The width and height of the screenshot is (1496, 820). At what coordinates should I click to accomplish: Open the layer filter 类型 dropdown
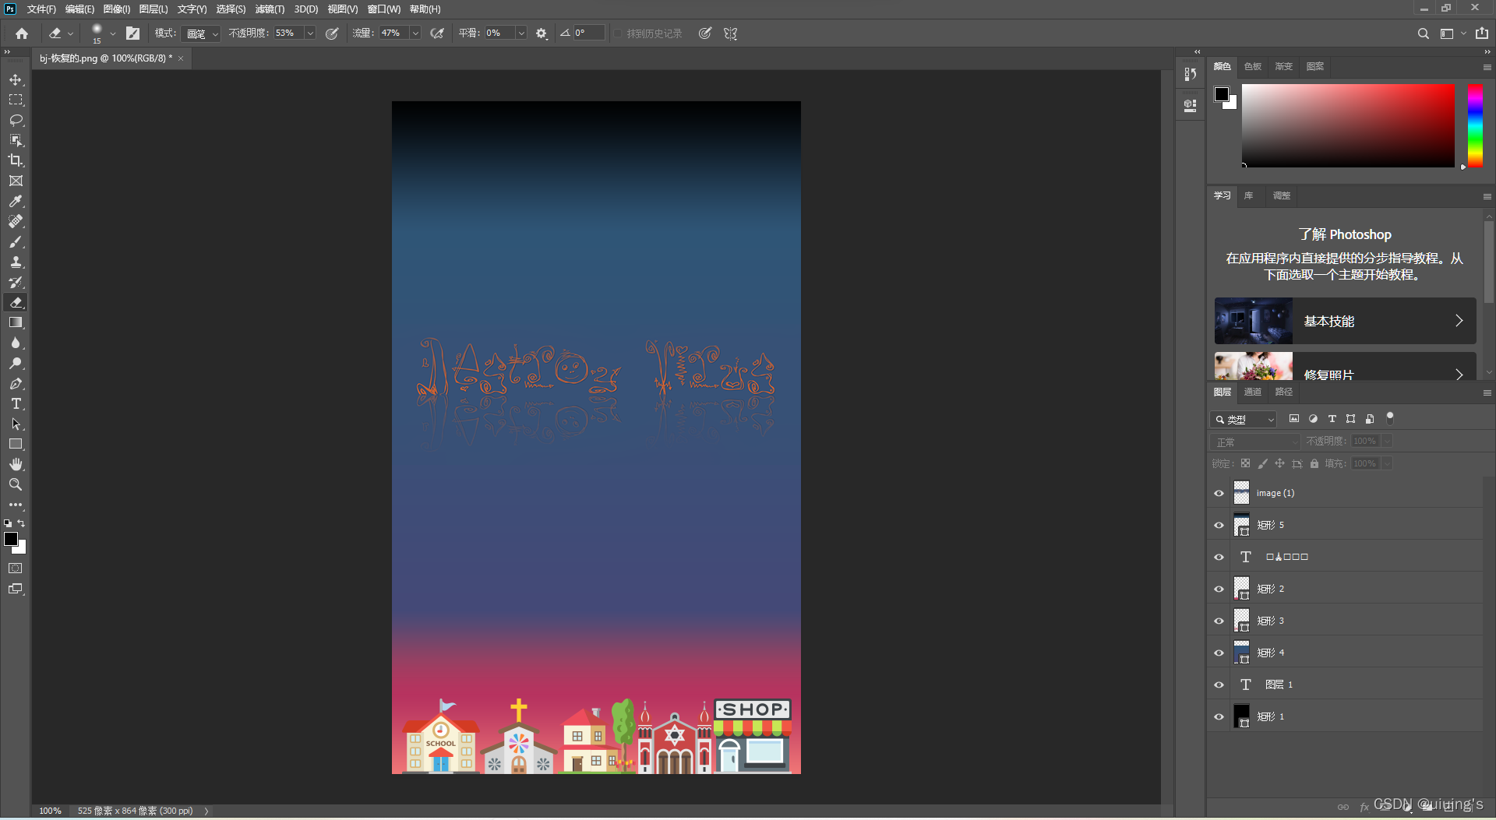click(x=1244, y=419)
